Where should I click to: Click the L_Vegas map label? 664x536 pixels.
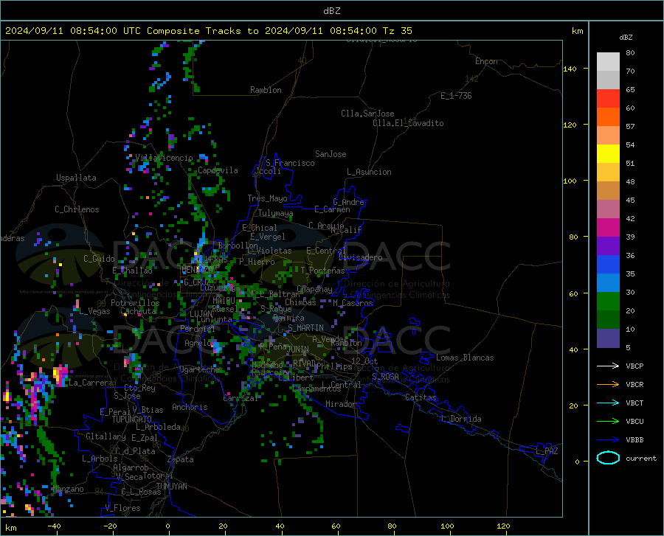pyautogui.click(x=94, y=311)
